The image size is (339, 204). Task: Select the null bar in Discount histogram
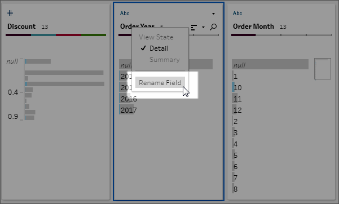click(x=38, y=61)
